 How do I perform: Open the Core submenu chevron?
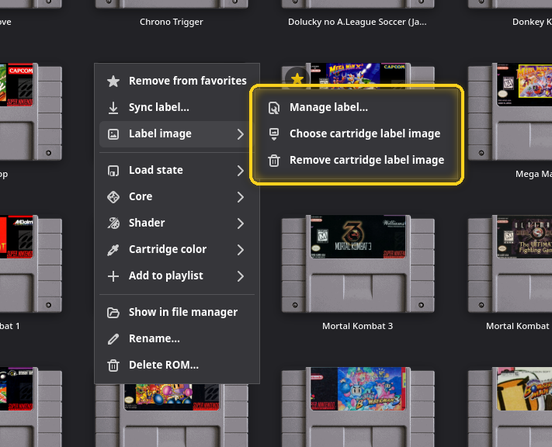(x=241, y=197)
